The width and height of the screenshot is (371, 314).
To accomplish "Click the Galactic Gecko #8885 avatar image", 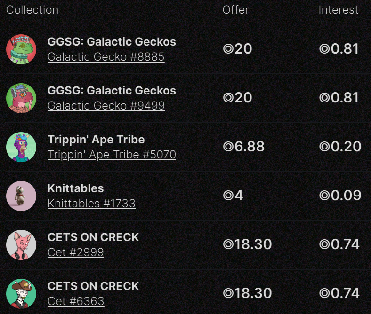I will point(21,49).
